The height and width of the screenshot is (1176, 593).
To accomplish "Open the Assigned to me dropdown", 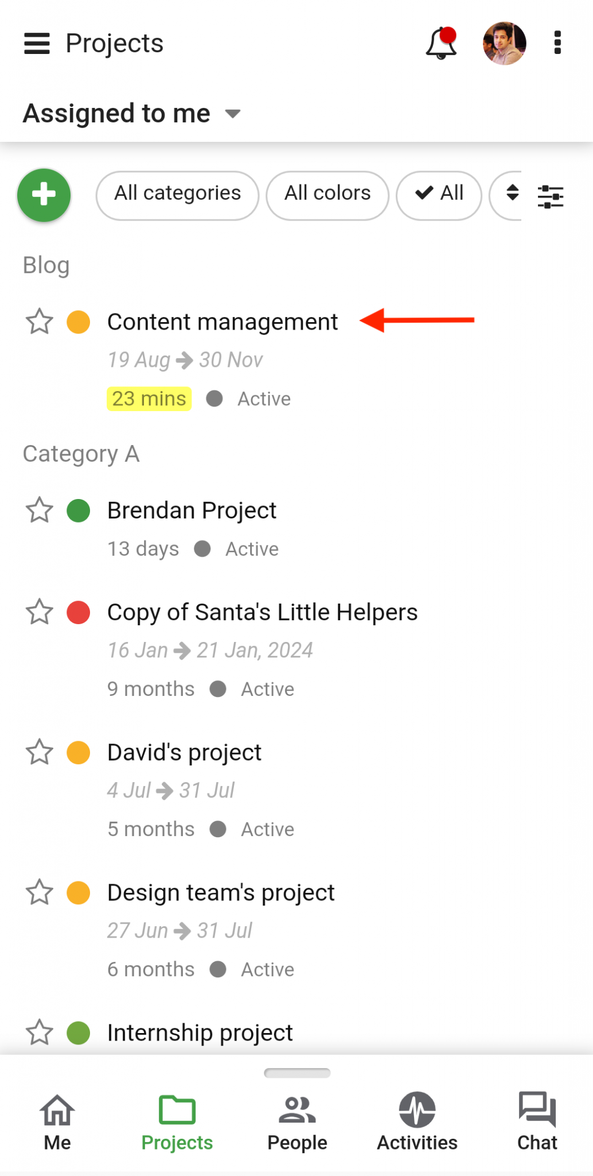I will coord(130,113).
